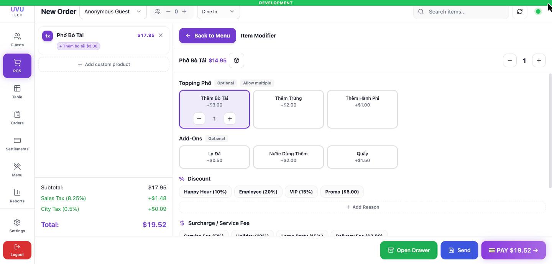Open the Menu utensils section
552x264 pixels.
click(17, 170)
